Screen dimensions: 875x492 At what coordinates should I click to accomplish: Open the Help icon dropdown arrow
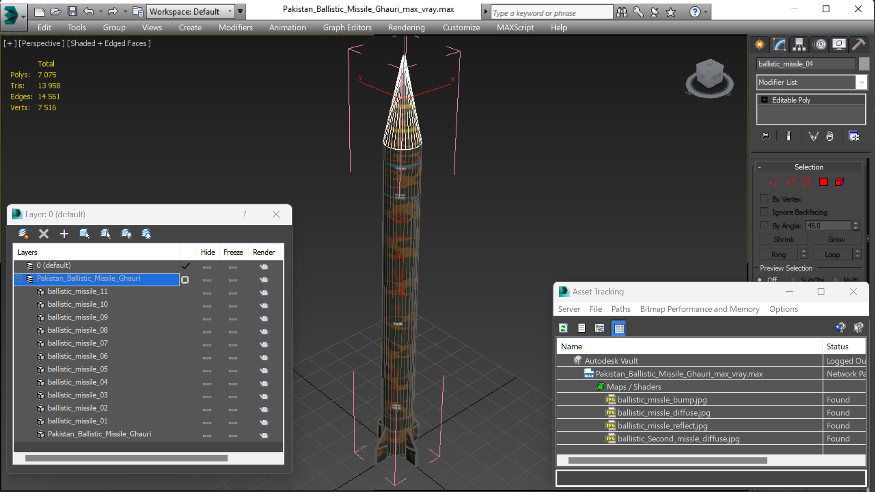(706, 12)
